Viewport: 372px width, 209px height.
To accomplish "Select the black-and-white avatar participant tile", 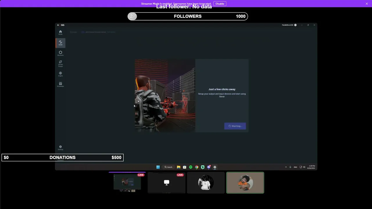I will (x=206, y=183).
